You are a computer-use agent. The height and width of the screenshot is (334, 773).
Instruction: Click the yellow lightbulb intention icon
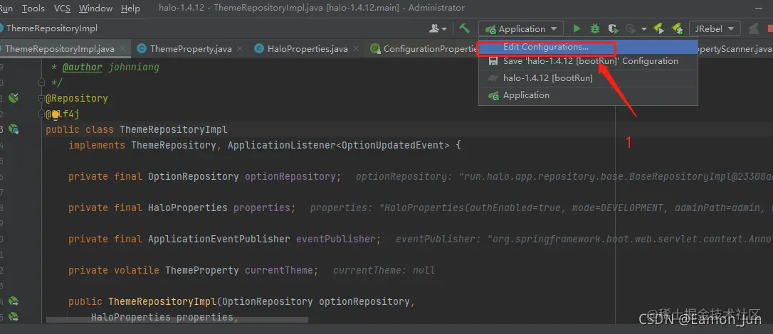pos(56,114)
